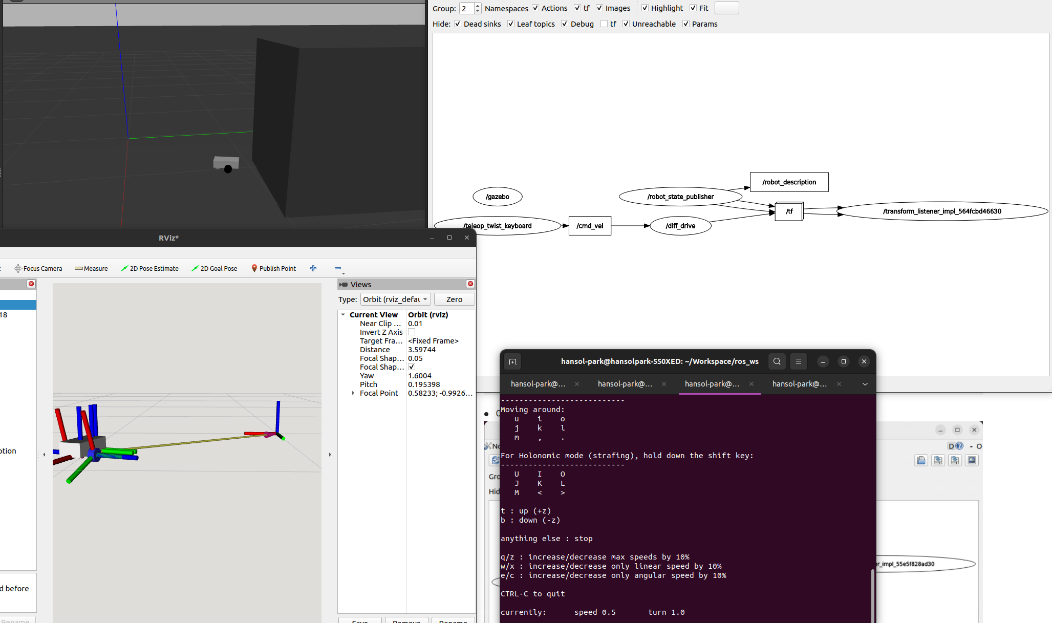1052x623 pixels.
Task: Click the blue plus add-tool icon
Action: (x=313, y=268)
